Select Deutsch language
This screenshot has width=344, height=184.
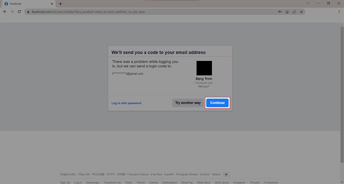tap(205, 175)
